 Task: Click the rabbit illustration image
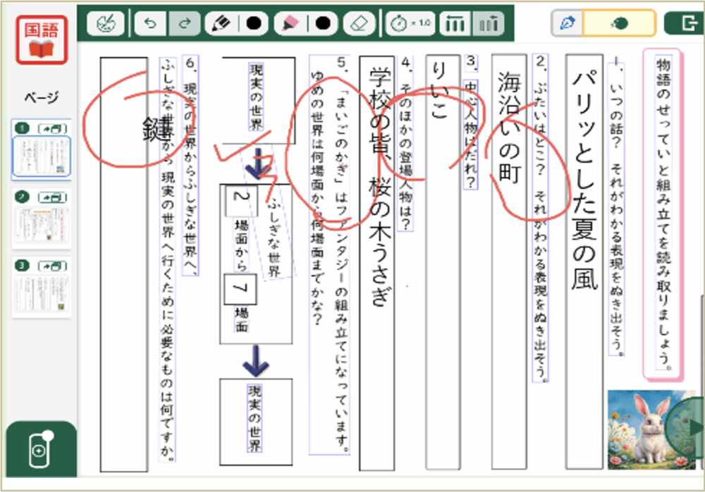(645, 430)
